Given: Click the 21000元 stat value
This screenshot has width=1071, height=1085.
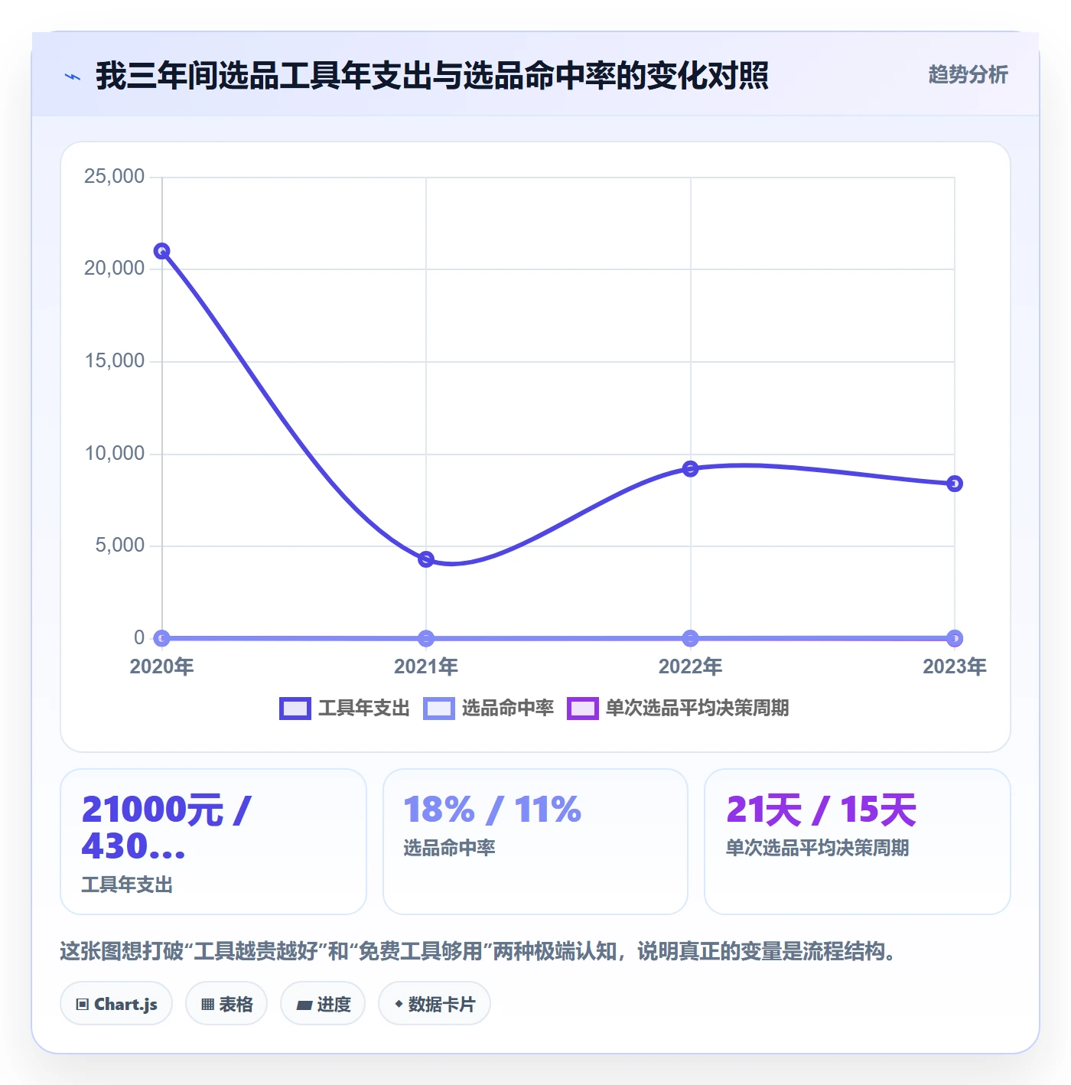Looking at the screenshot, I should [167, 828].
